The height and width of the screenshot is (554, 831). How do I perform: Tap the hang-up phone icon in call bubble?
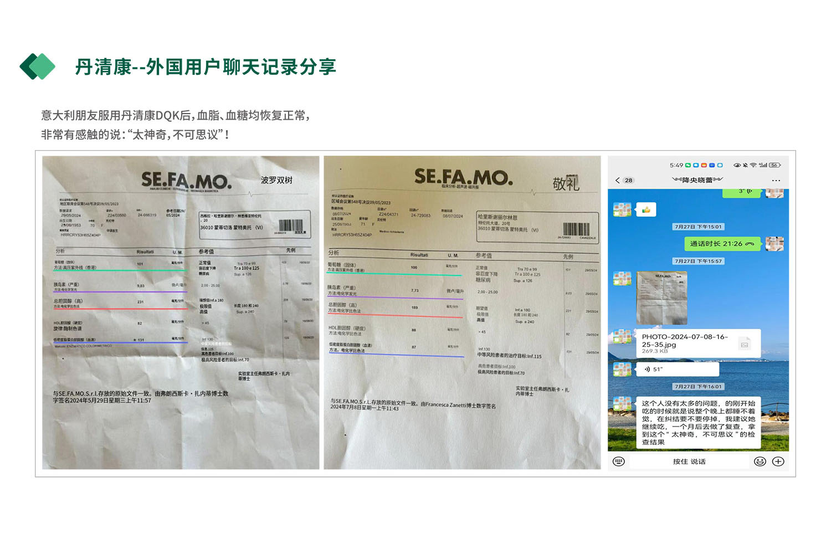point(750,244)
